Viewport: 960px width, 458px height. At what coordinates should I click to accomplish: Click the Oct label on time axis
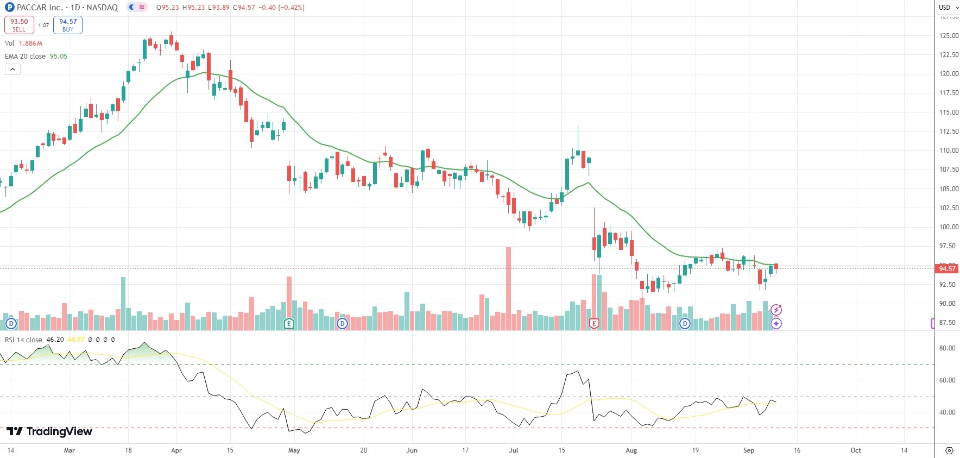click(856, 450)
